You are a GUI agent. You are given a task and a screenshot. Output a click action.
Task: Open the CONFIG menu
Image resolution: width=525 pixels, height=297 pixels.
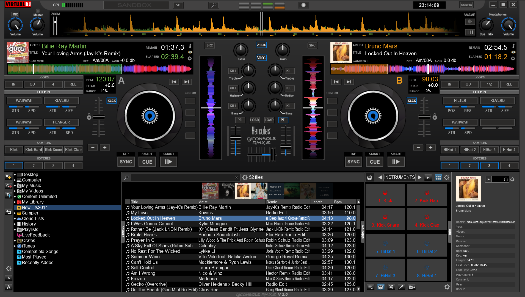[466, 5]
